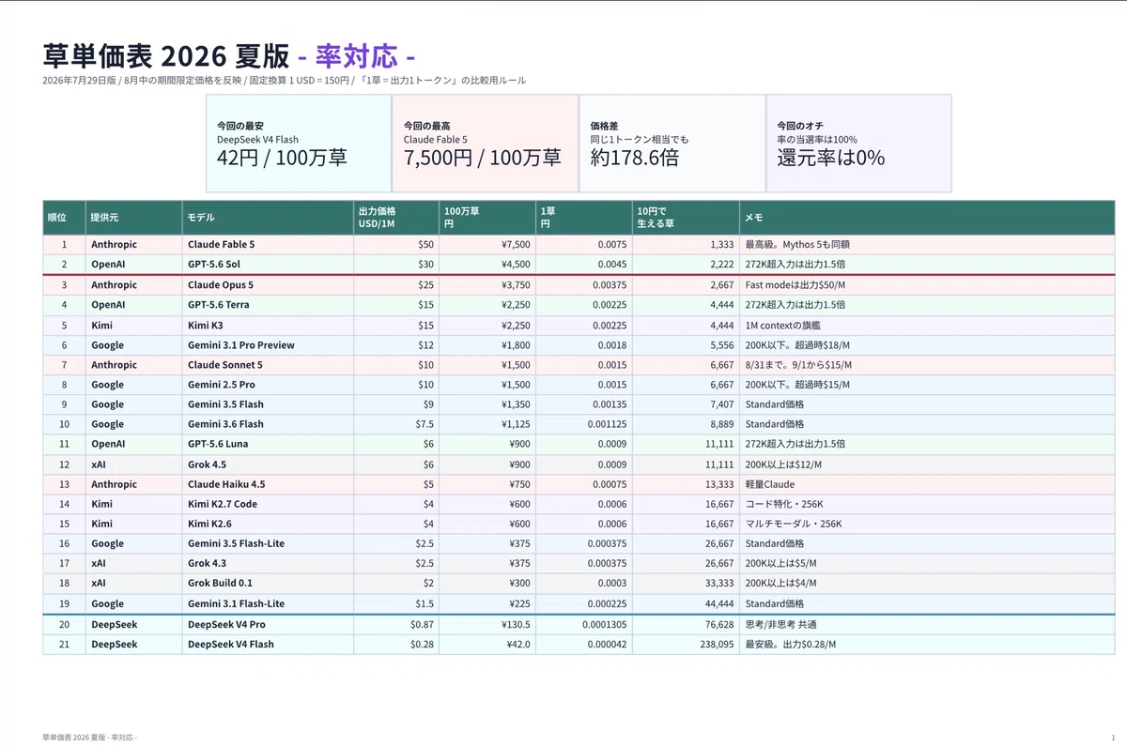The width and height of the screenshot is (1127, 746).
Task: Select the GPT-5.6 Luna model cell
Action: (x=268, y=443)
